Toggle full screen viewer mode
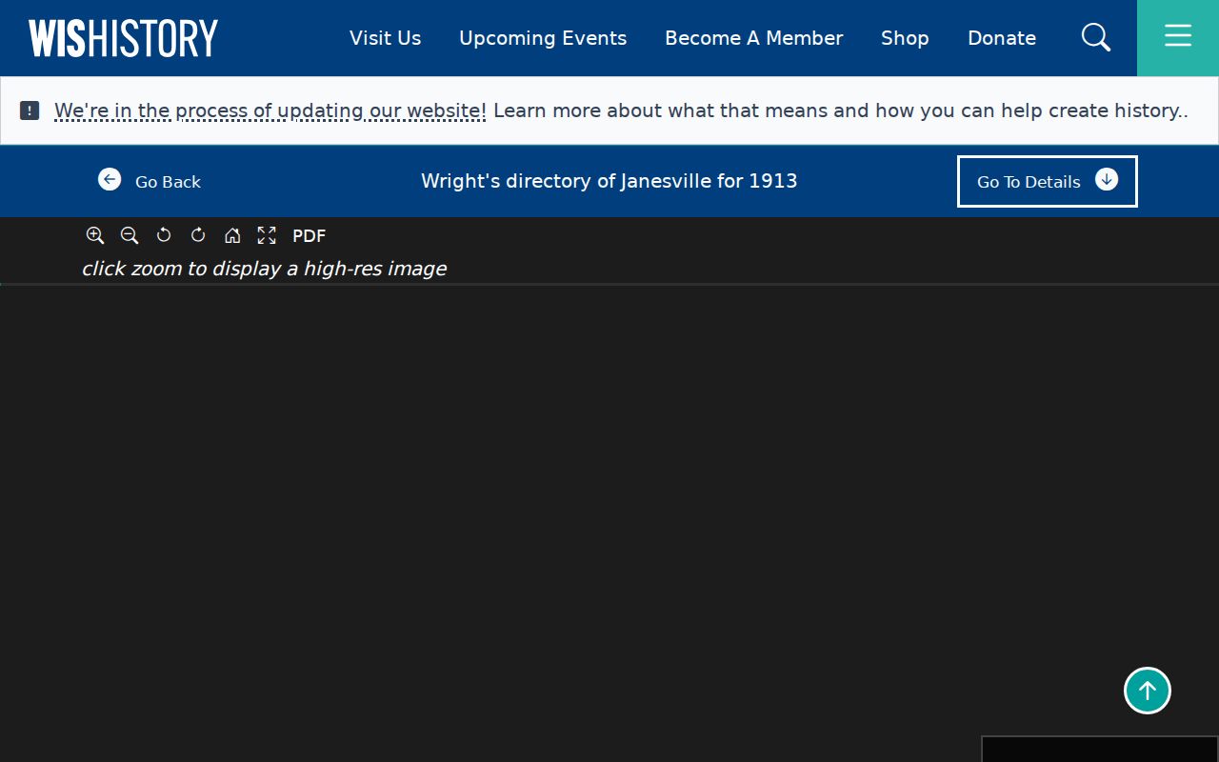 267,235
